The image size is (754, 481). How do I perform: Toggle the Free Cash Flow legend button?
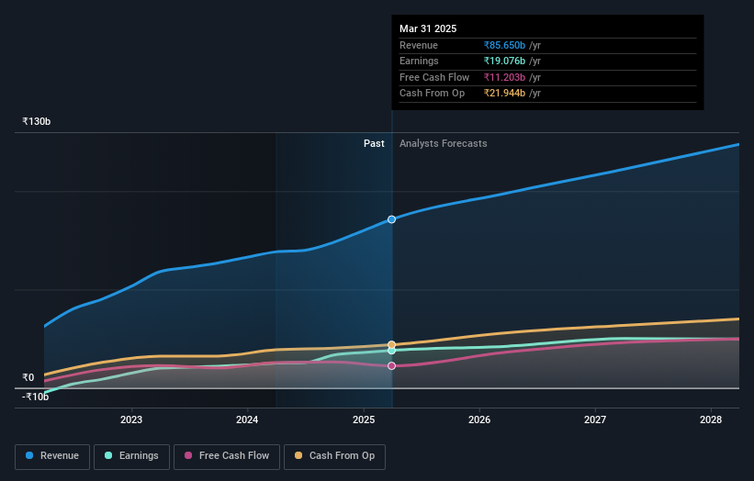(227, 456)
